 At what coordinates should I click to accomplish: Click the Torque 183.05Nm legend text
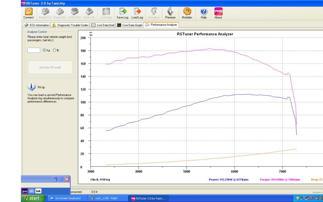pos(280,180)
